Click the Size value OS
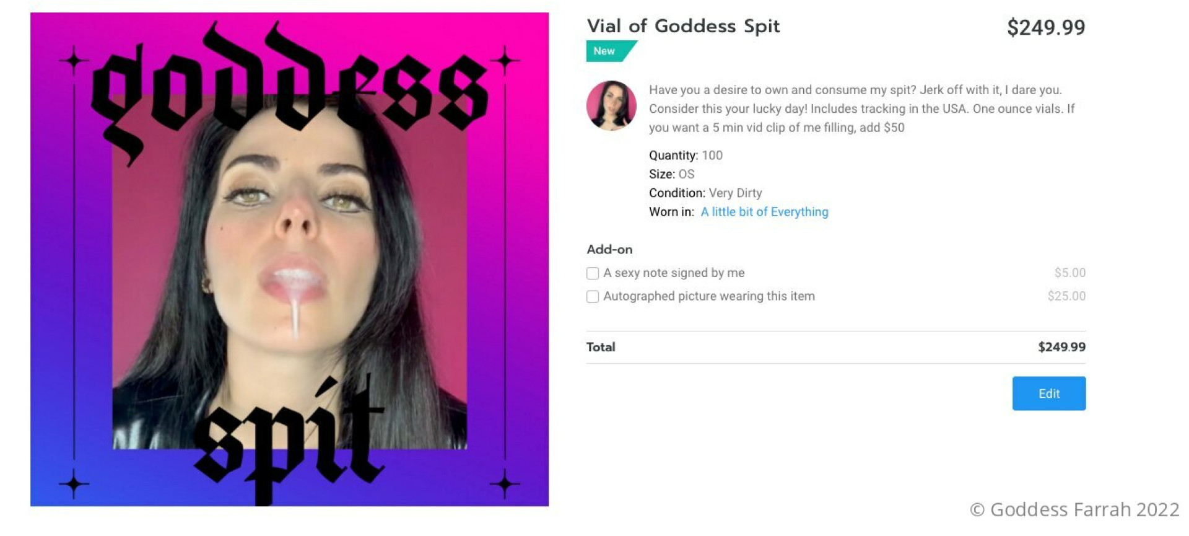This screenshot has height=536, width=1189. click(x=686, y=174)
